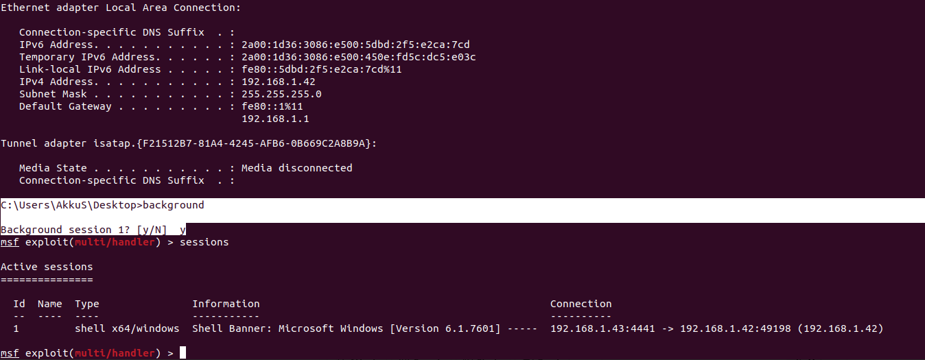Click the 'sessions' command after the msf prompt
This screenshot has width=925, height=360.
pos(204,242)
